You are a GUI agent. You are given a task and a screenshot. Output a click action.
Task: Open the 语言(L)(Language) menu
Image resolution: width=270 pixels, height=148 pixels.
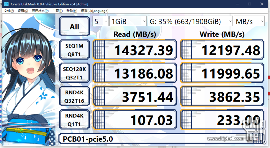[94, 11]
